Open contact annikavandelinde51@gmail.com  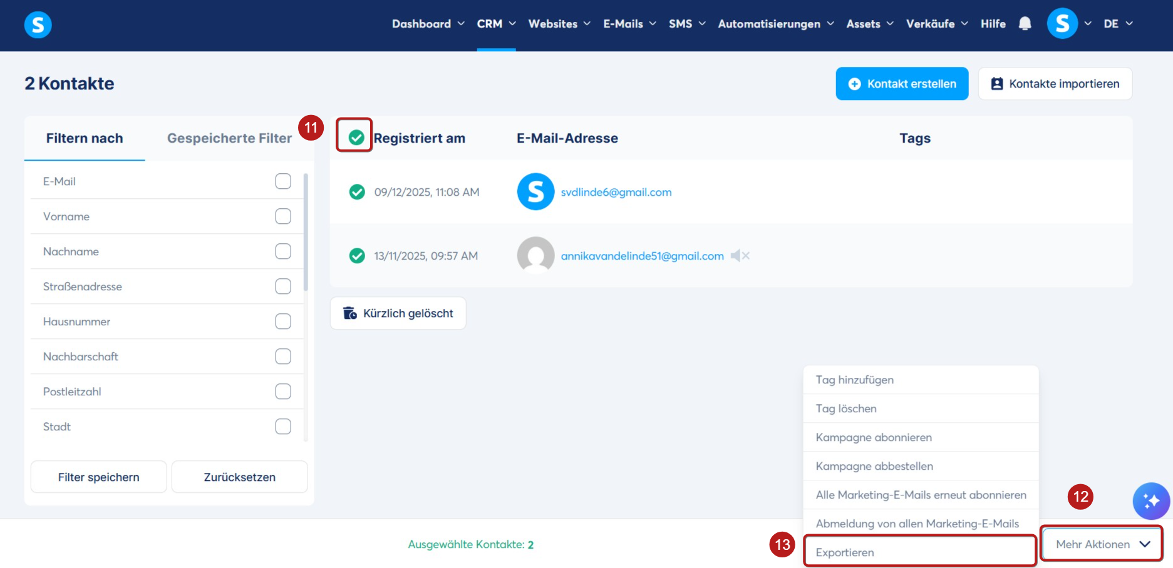[642, 256]
